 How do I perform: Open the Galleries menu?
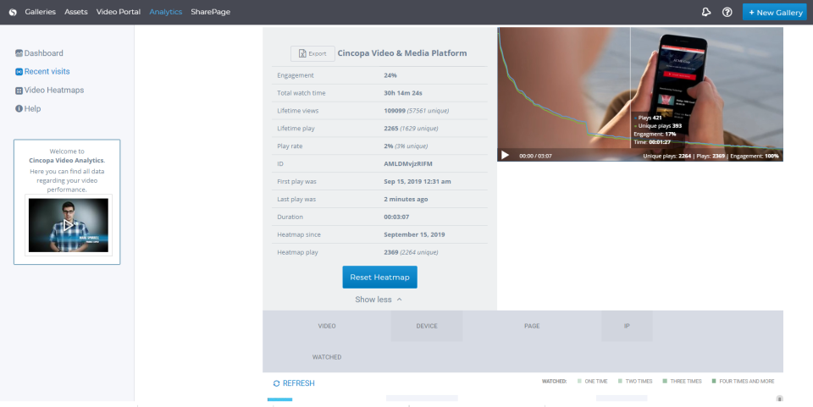pyautogui.click(x=40, y=12)
